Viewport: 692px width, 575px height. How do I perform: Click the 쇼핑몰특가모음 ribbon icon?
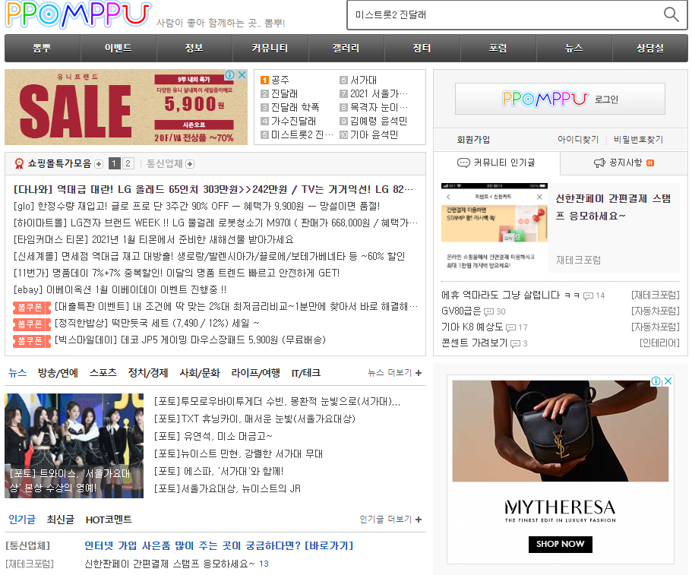pyautogui.click(x=19, y=164)
